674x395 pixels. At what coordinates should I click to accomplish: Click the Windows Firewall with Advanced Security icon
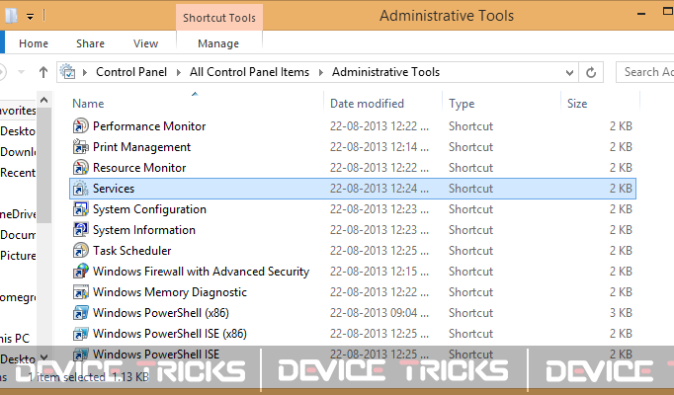pyautogui.click(x=80, y=272)
